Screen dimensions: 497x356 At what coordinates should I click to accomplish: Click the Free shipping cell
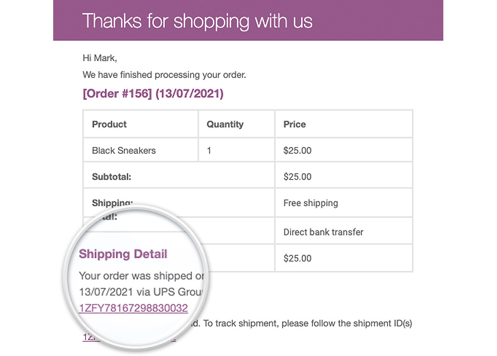pos(344,203)
